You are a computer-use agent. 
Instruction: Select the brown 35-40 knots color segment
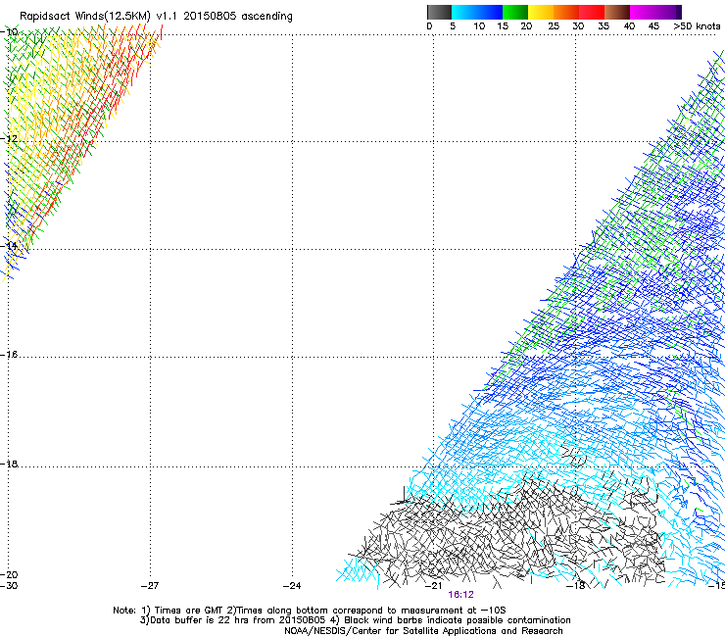pos(617,12)
